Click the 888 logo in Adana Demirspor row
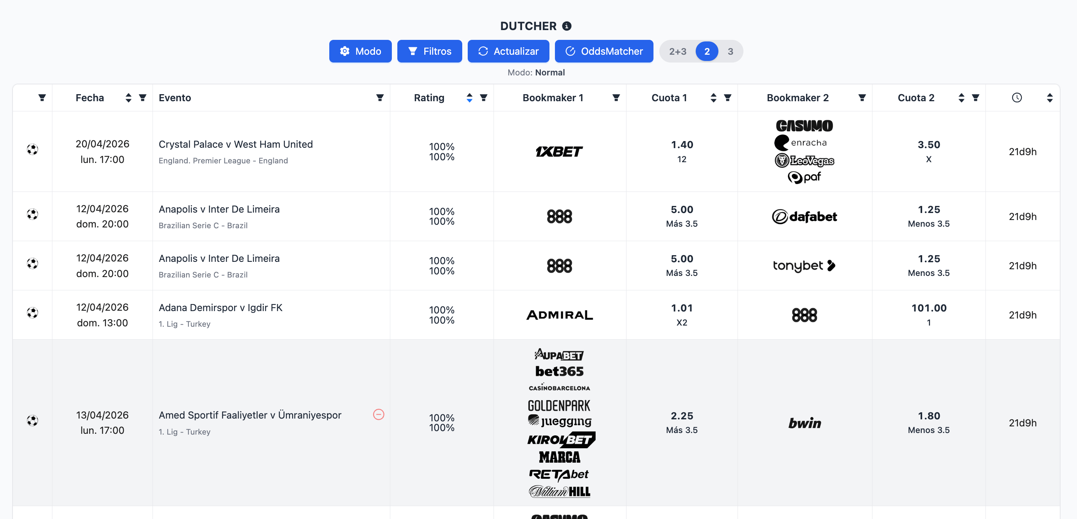 [x=804, y=315]
